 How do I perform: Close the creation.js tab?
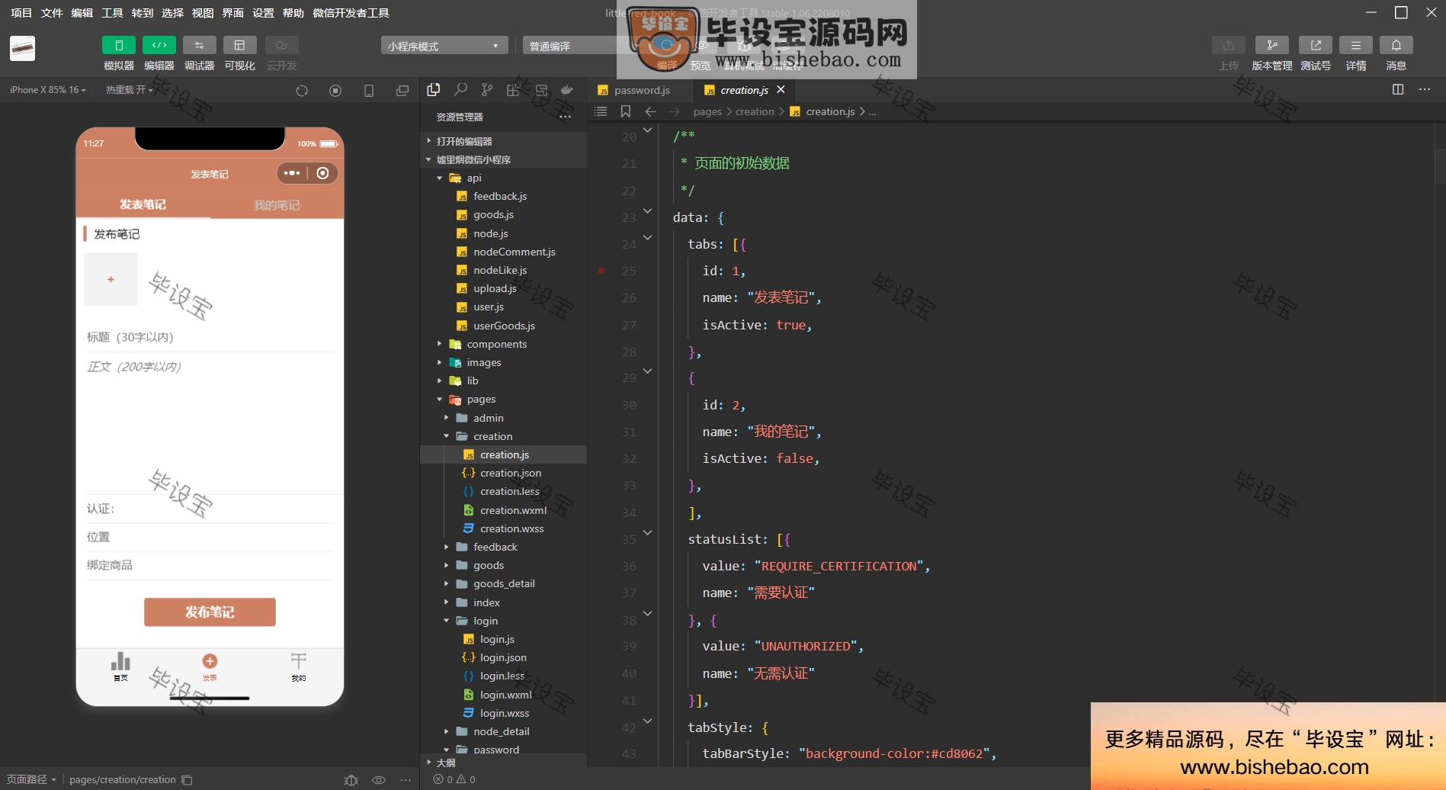pyautogui.click(x=781, y=89)
